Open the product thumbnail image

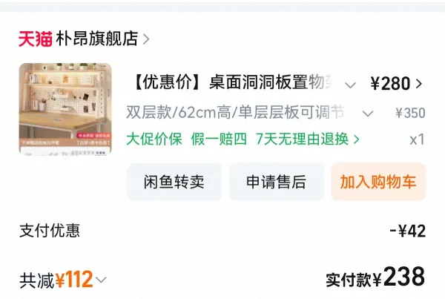(65, 109)
